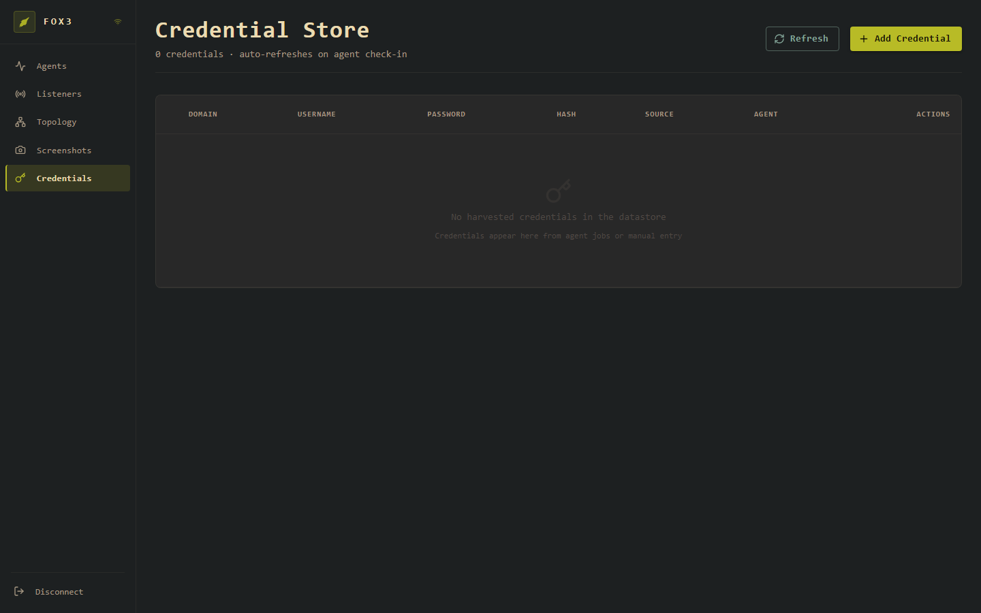This screenshot has width=981, height=613.
Task: Click the FOX3 fox logo icon
Action: 25,22
